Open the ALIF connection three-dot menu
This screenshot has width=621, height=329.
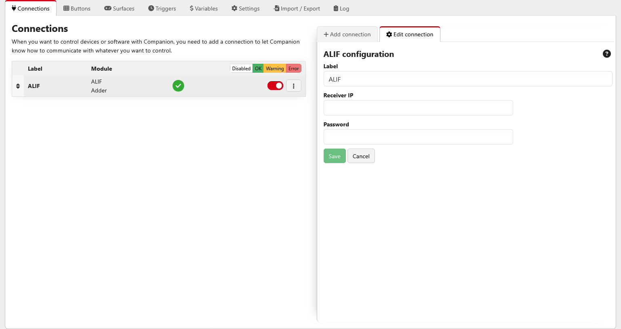click(294, 86)
